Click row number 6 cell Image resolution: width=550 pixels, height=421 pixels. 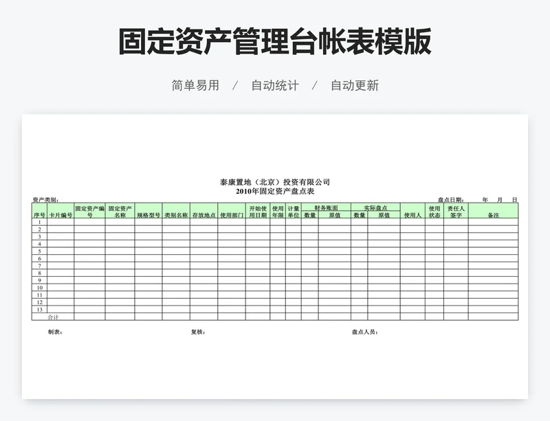click(x=39, y=258)
